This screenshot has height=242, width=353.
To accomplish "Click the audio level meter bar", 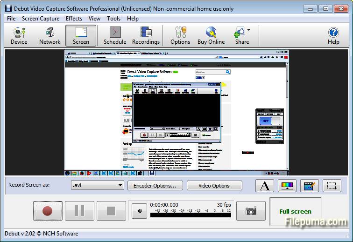I will 191,215.
